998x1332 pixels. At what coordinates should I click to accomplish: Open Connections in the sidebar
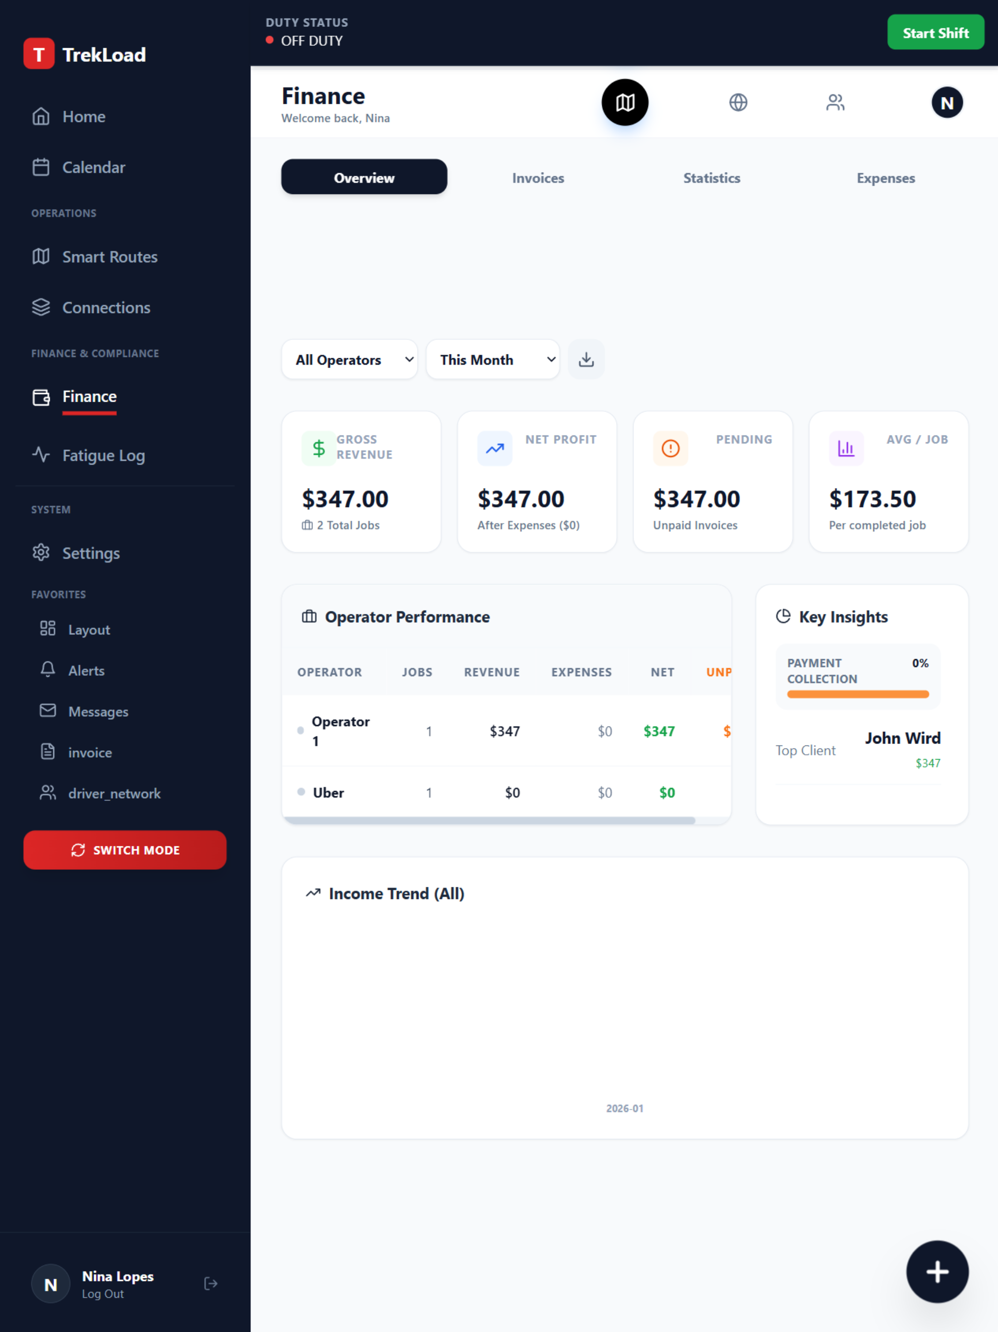(125, 307)
